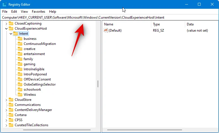Screen dimensions: 219x133
Task: Click the schoolwork folder icon
Action: pyautogui.click(x=20, y=90)
